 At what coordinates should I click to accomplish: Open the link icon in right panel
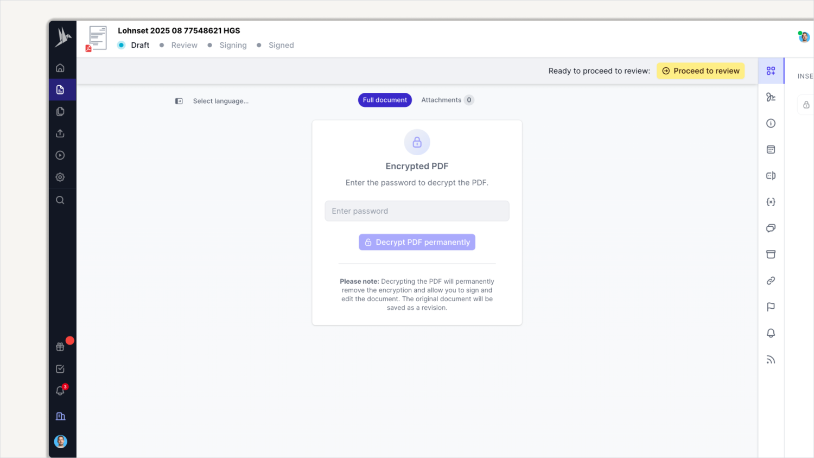coord(771,281)
